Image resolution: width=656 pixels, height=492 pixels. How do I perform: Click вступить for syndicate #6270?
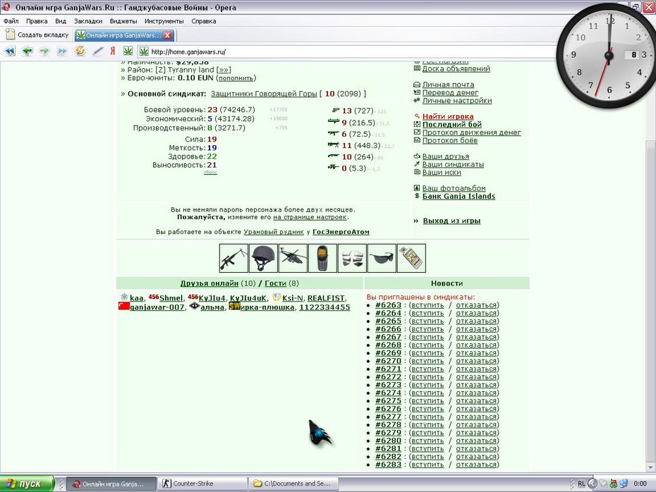coord(426,361)
